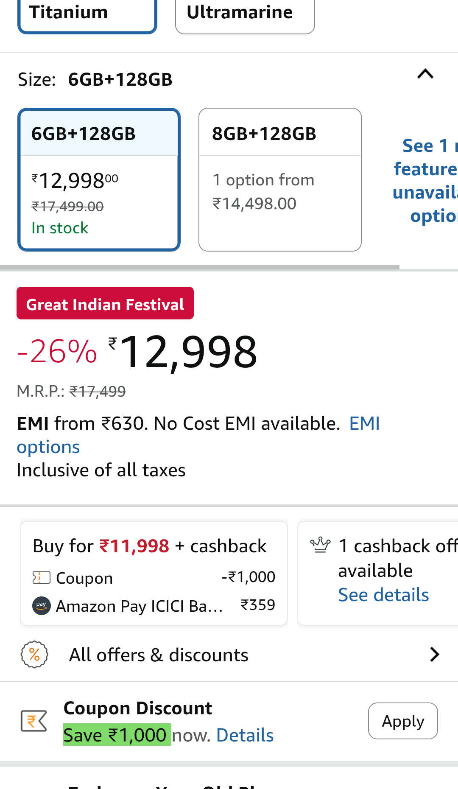Click the rupee coupon discount icon
Image resolution: width=458 pixels, height=789 pixels.
34,721
